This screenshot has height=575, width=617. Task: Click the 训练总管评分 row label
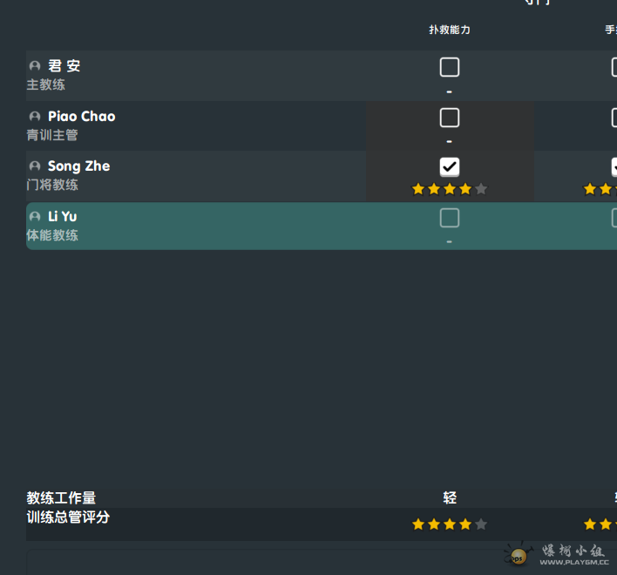(68, 517)
